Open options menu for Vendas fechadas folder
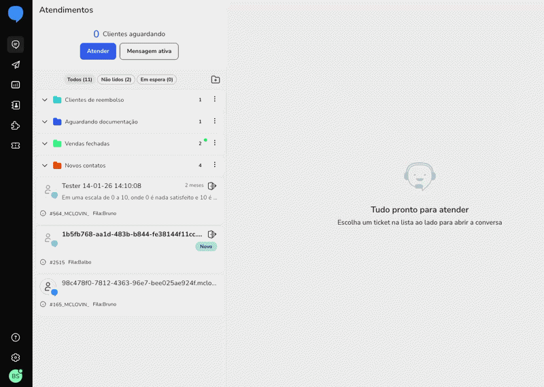The height and width of the screenshot is (387, 544). pyautogui.click(x=214, y=143)
